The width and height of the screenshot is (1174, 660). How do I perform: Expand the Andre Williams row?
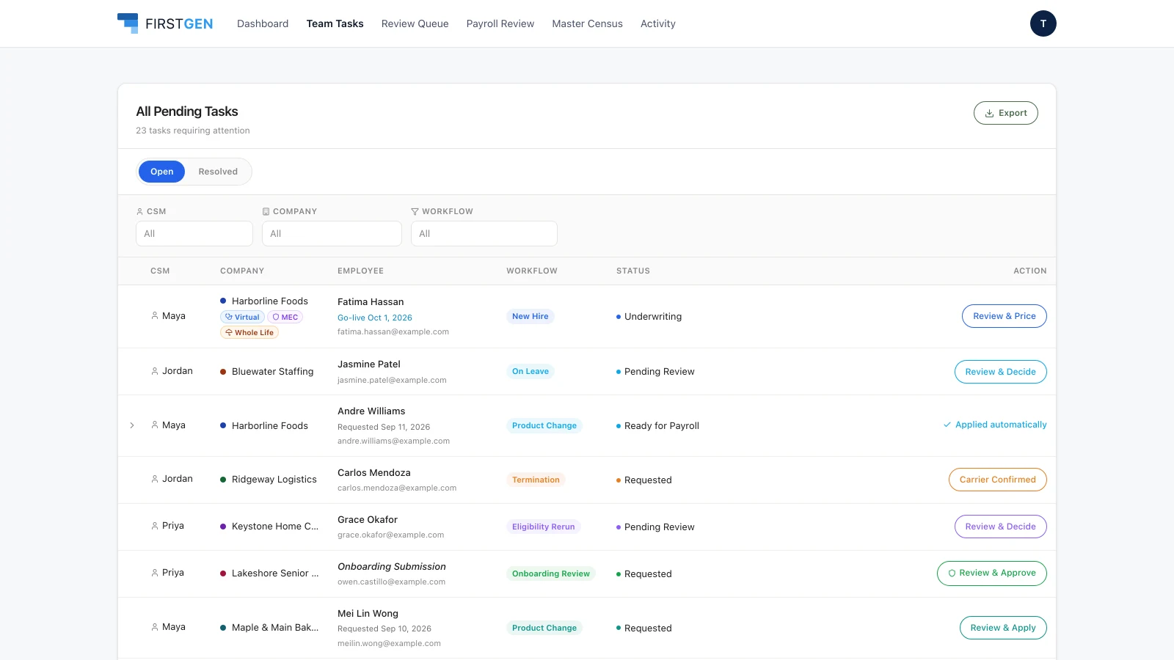click(x=132, y=425)
